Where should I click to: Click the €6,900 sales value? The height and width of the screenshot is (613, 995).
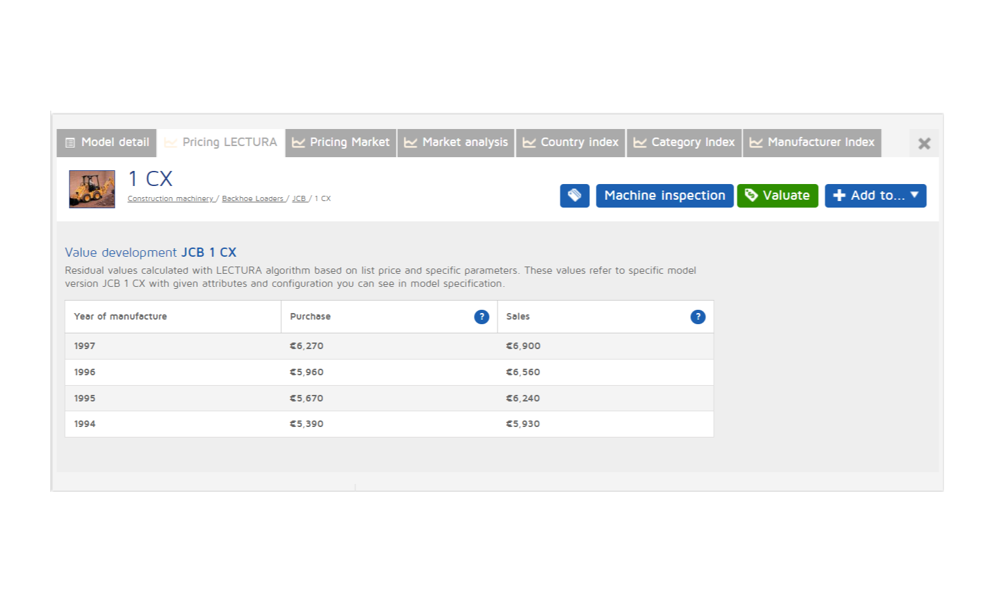[523, 346]
